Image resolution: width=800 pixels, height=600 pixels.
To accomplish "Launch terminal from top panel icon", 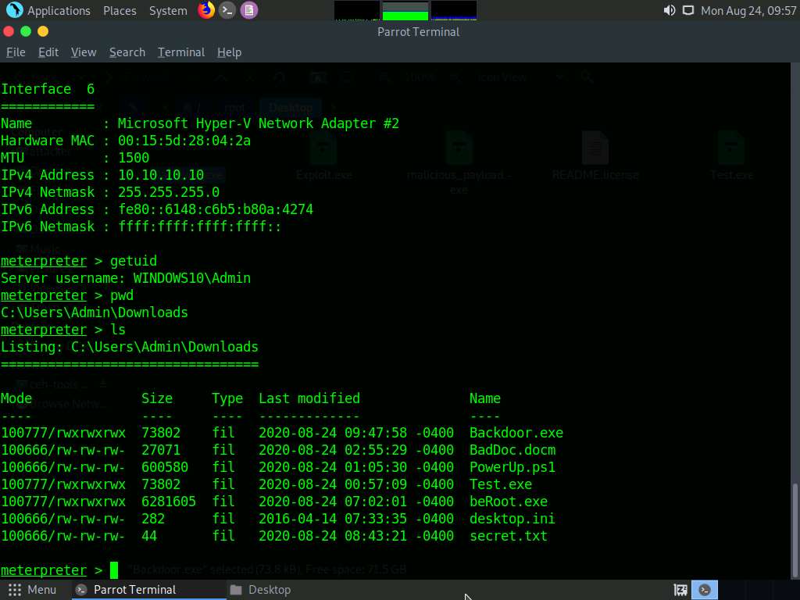I will [227, 10].
